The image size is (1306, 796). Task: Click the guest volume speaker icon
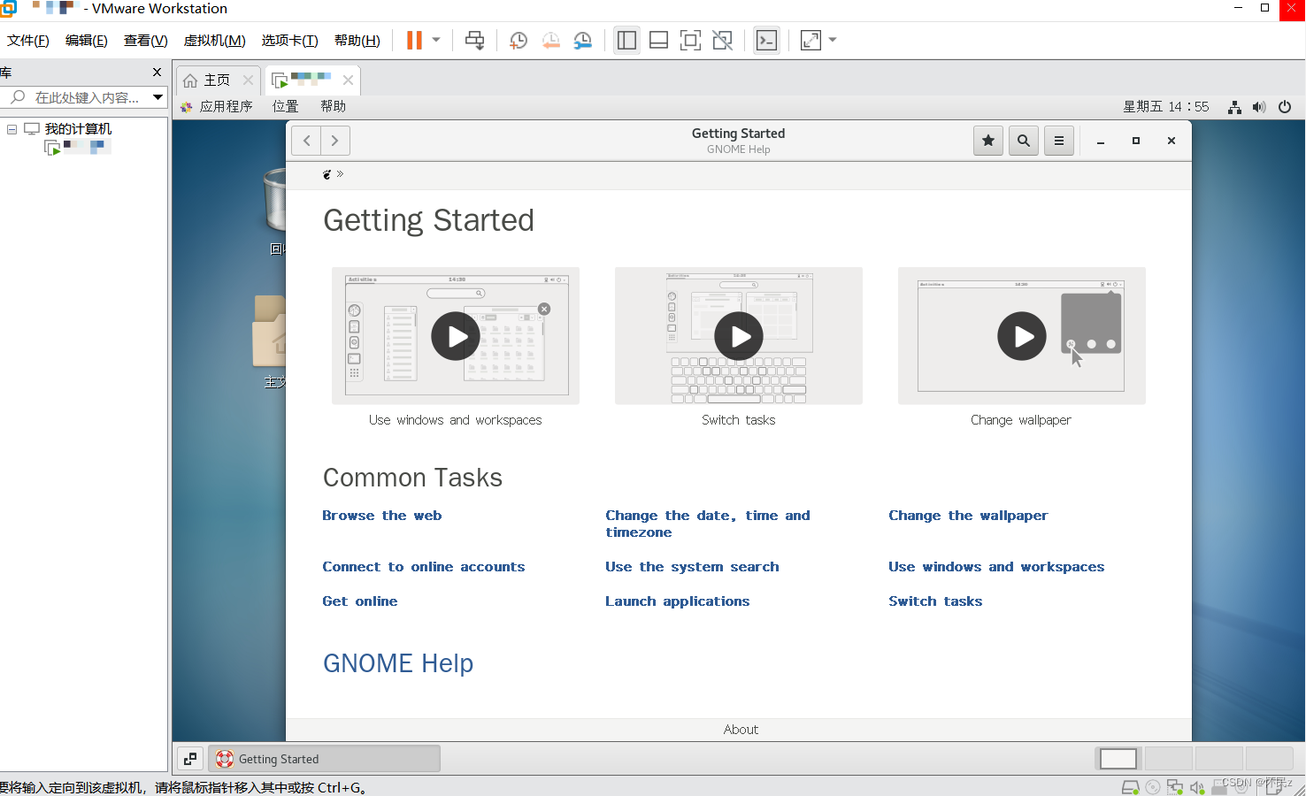1259,107
